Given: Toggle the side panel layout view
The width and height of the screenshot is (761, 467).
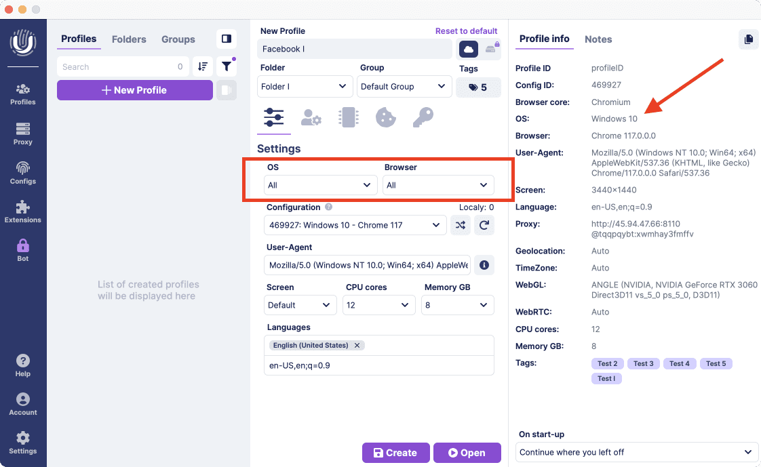Looking at the screenshot, I should coord(227,39).
